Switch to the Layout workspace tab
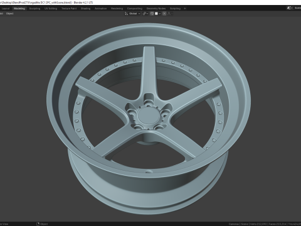Screen dimensions: 301x226 click(6, 9)
